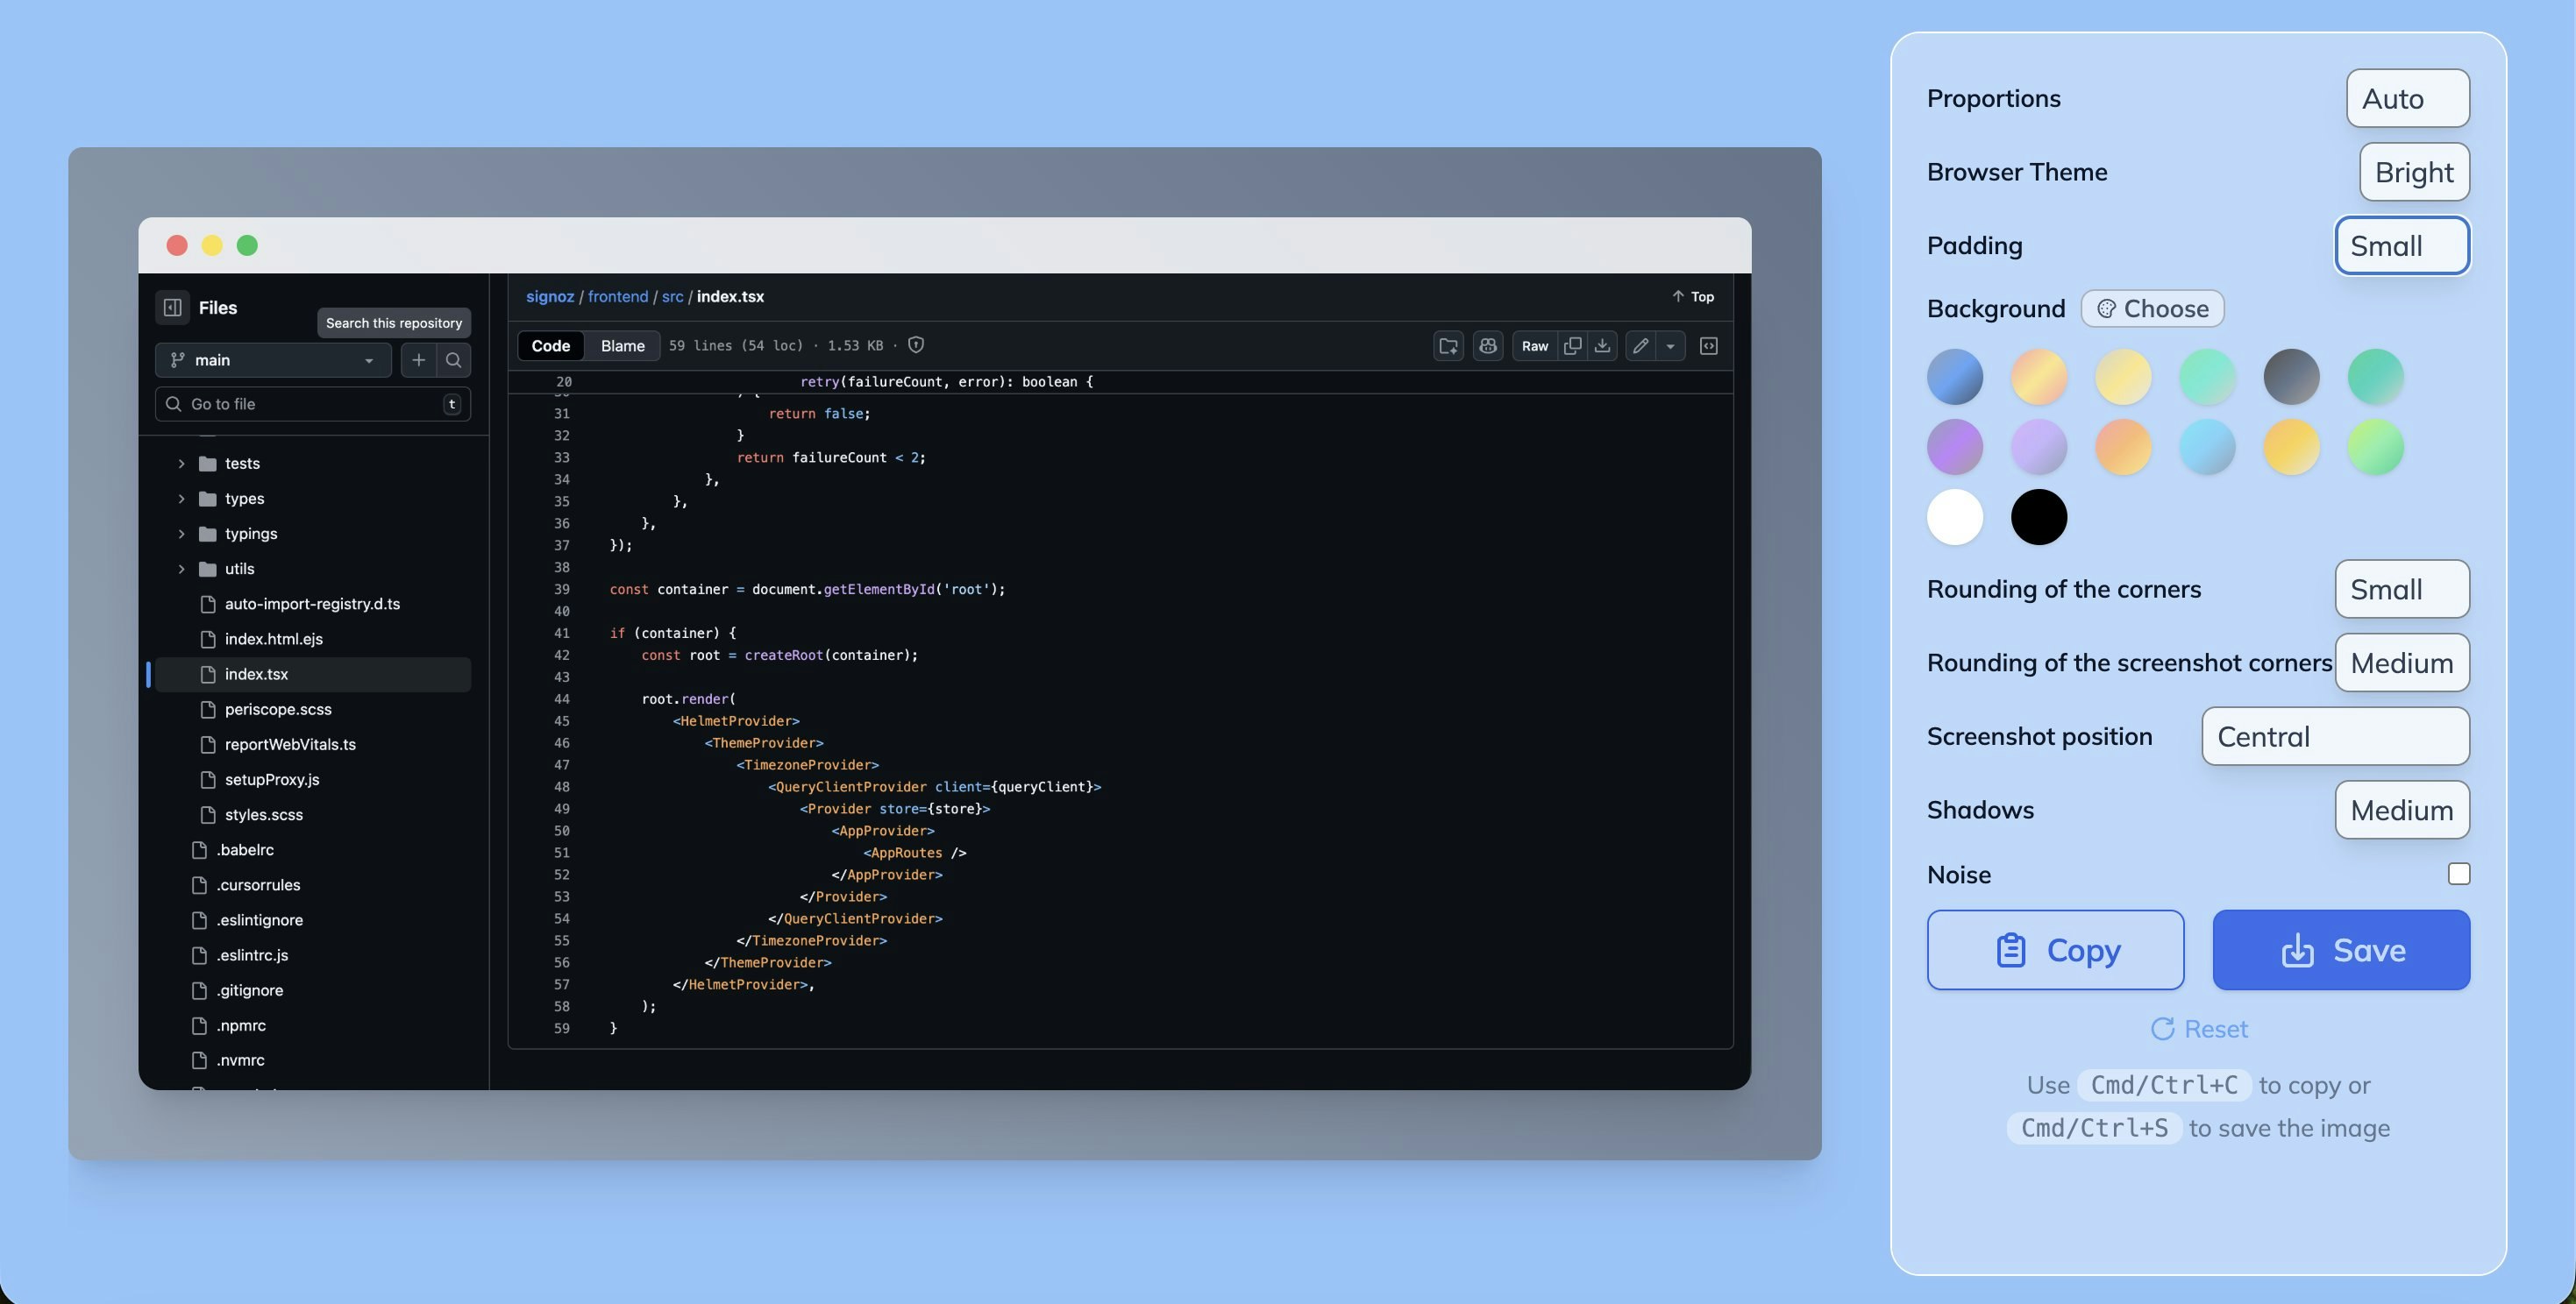
Task: Click the Go to file field
Action: click(312, 404)
